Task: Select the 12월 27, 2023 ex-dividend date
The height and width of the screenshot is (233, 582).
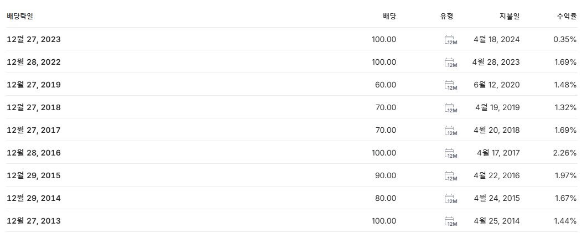Action: [33, 39]
